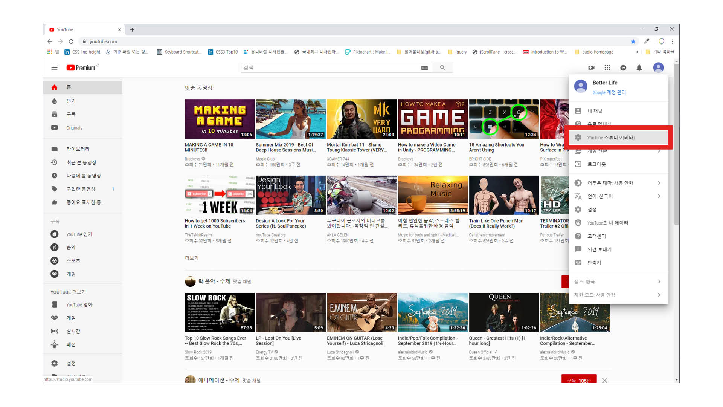This screenshot has height=407, width=723.
Task: Expand 어두운 테마: 사용 안함 submenu
Action: pos(618,183)
